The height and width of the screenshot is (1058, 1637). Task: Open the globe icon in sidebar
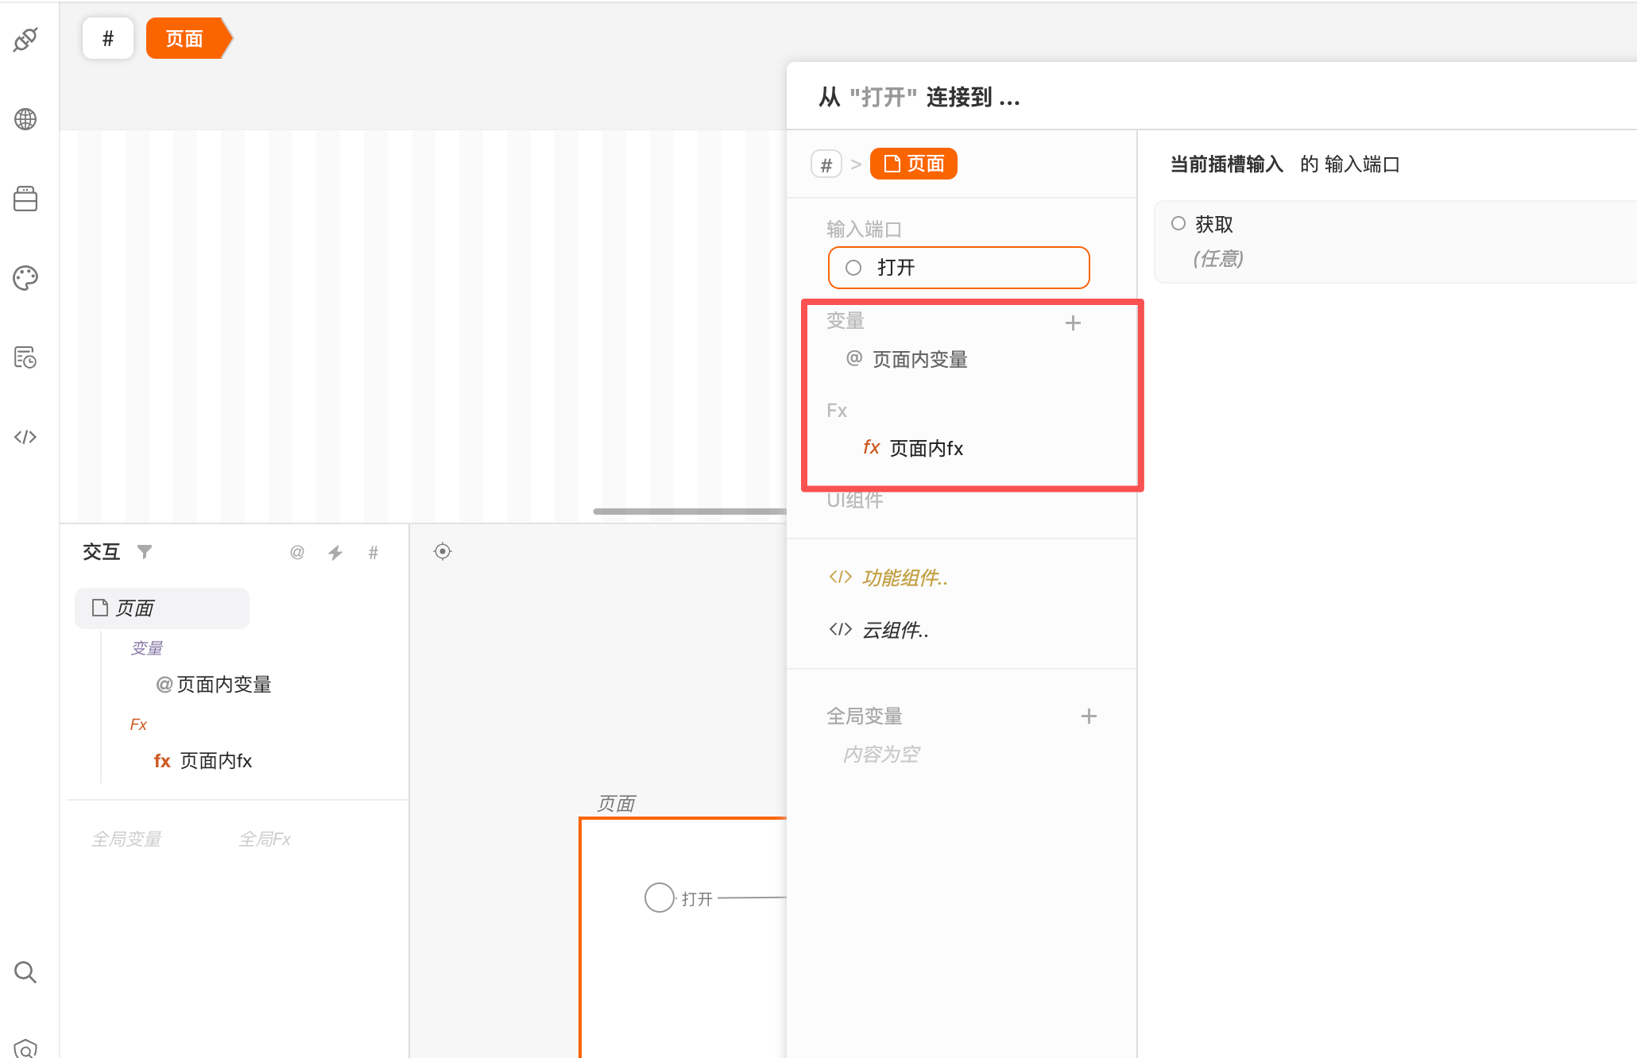point(25,119)
